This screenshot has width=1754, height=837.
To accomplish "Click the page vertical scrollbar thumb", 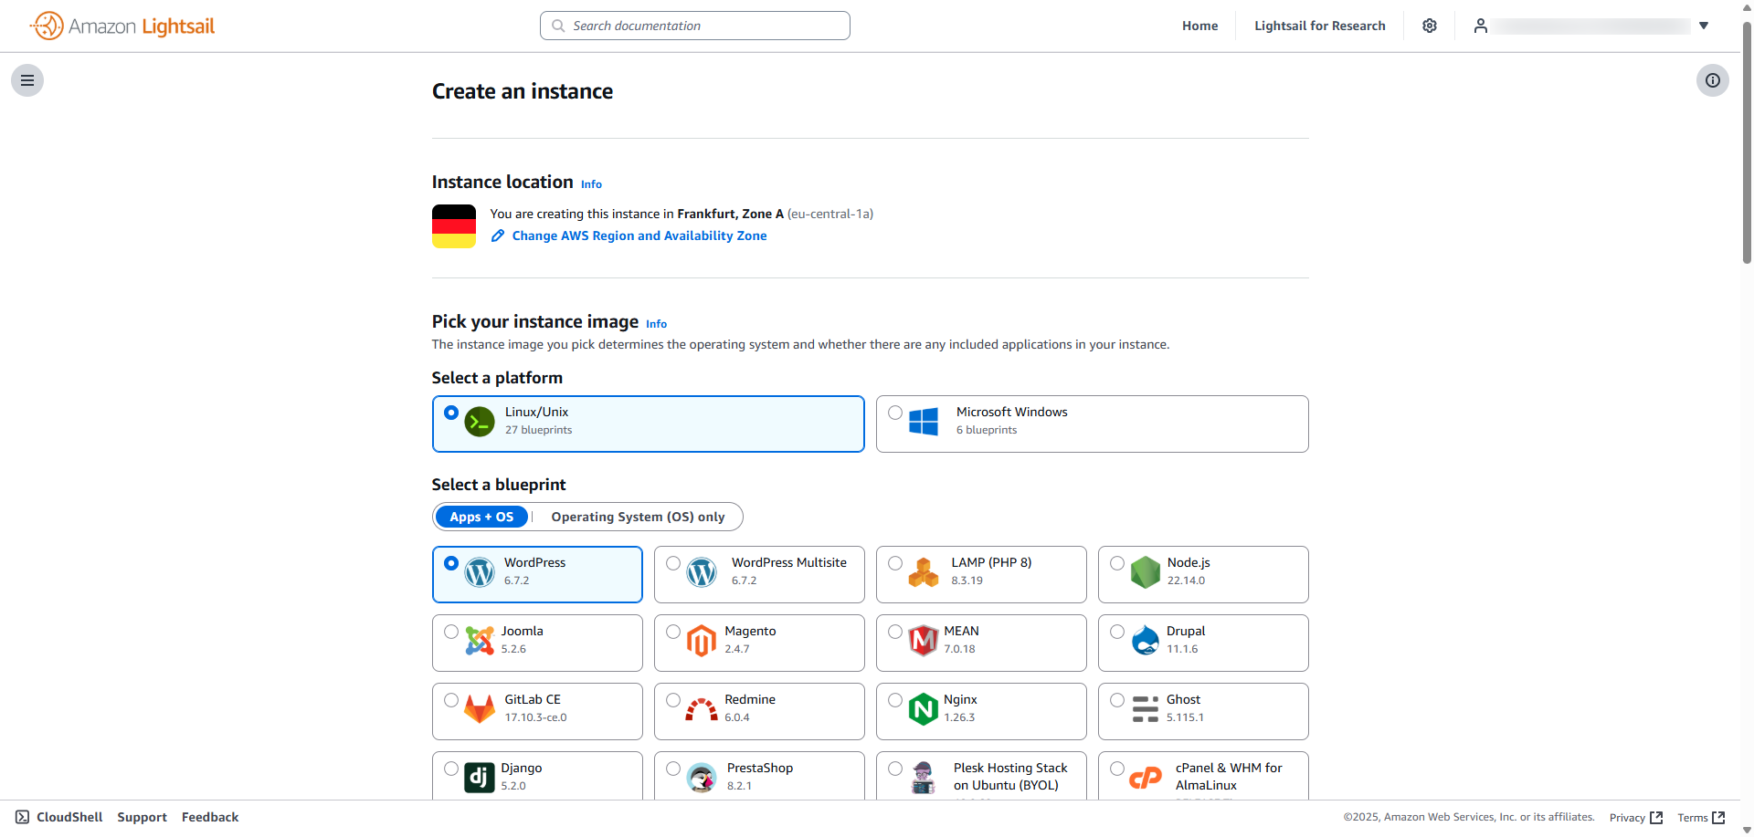I will 1747,141.
